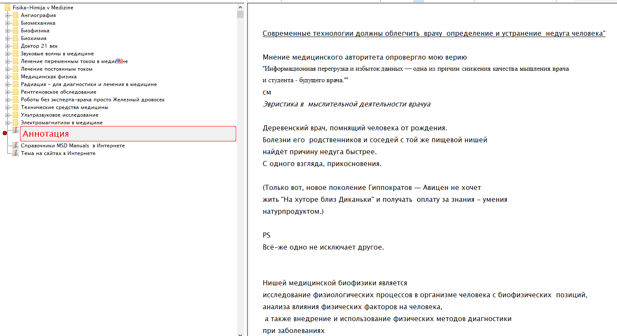This screenshot has height=336, width=617.
Task: Expand the Медицинская физика node
Action: click(x=7, y=77)
